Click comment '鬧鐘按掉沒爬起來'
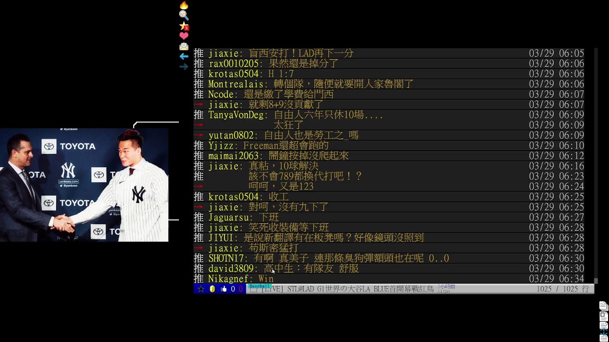609x342 pixels. pyautogui.click(x=309, y=156)
